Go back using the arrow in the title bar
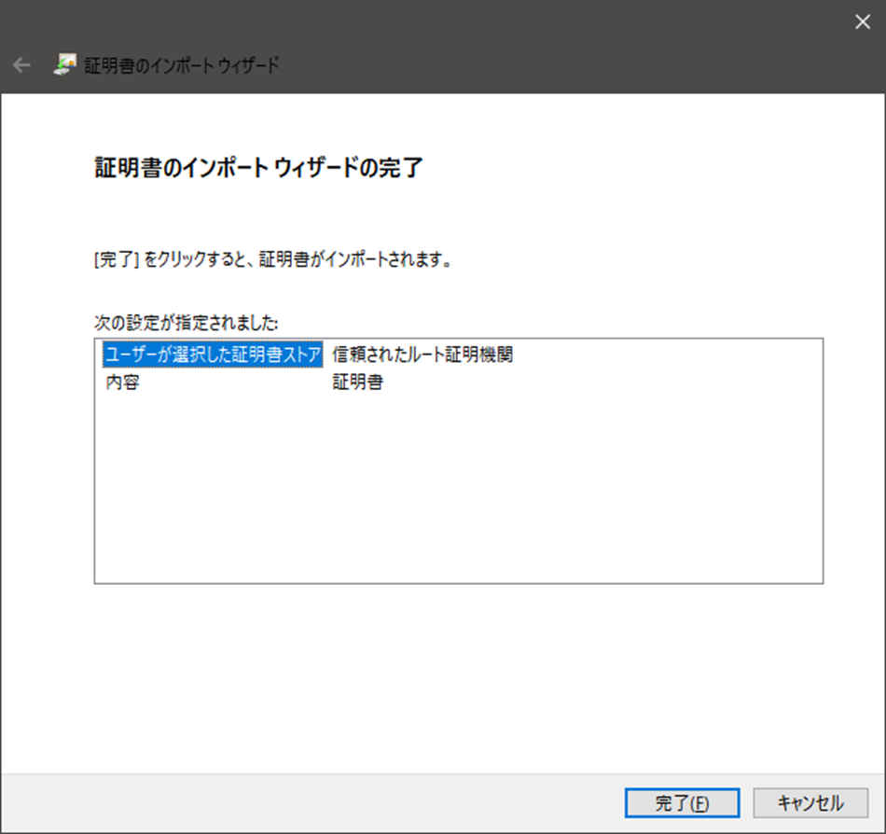 21,65
